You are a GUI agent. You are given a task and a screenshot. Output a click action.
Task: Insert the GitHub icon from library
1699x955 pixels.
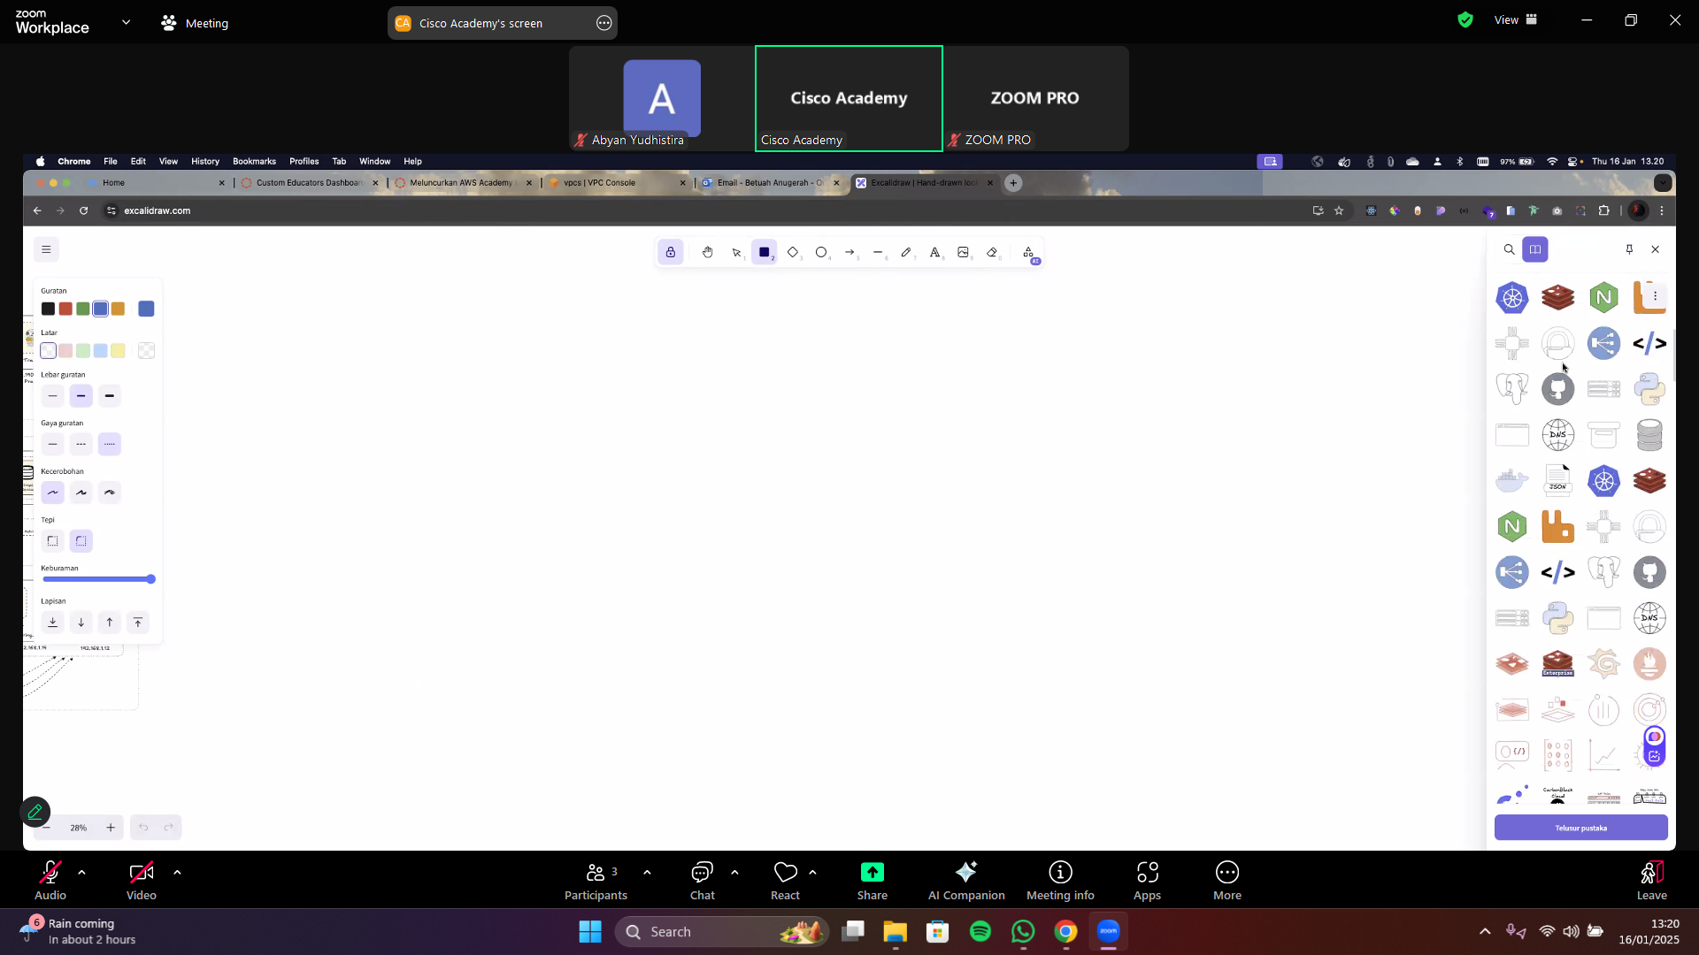1557,389
